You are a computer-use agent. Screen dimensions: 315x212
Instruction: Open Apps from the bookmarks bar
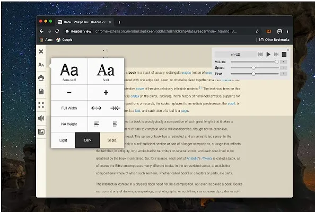point(46,40)
